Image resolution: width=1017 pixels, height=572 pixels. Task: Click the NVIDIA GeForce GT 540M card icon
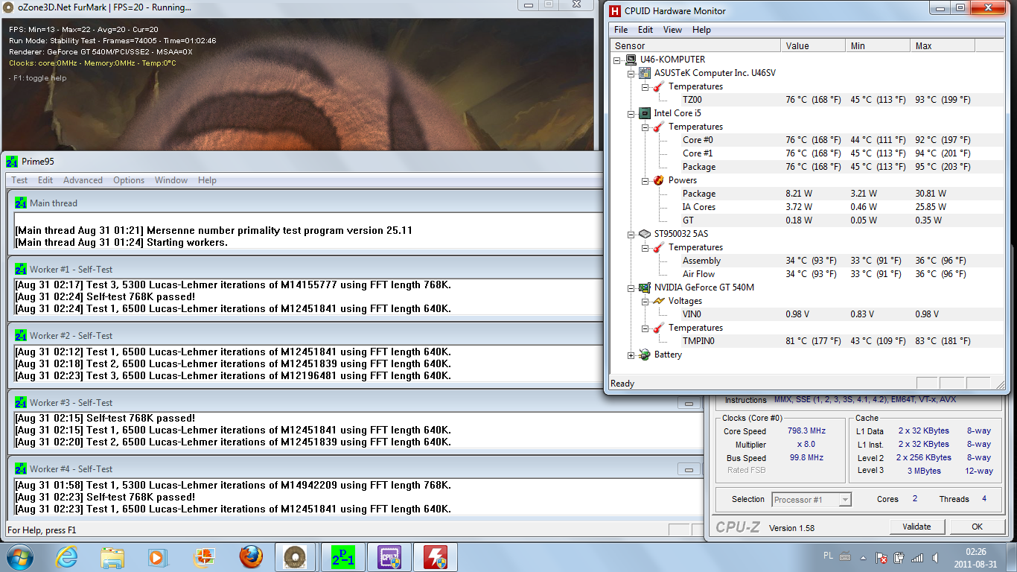coord(645,287)
